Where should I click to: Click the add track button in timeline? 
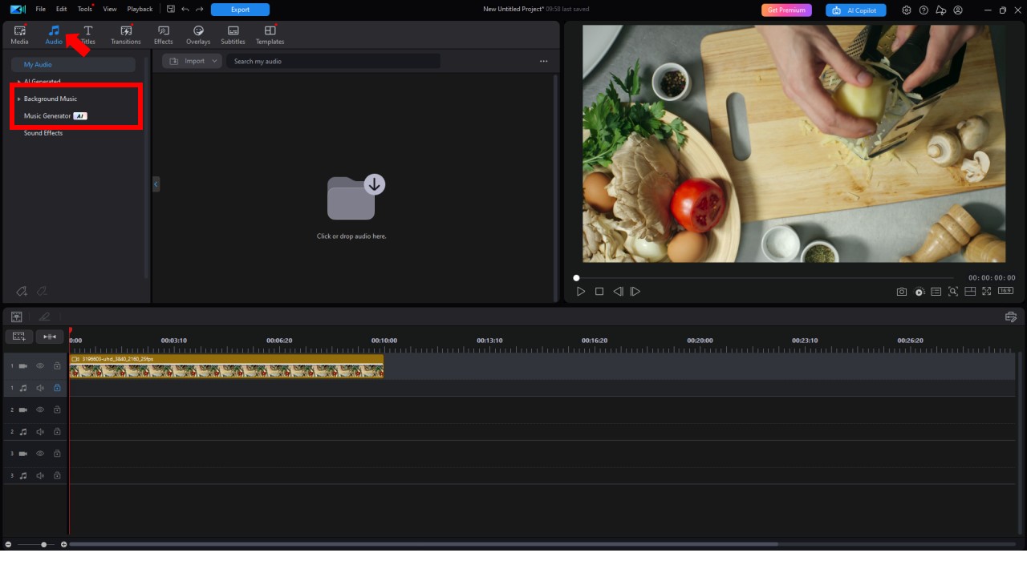(x=19, y=337)
